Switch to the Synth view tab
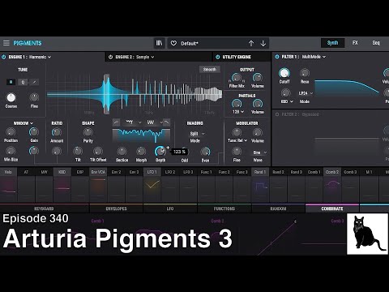 pos(332,43)
